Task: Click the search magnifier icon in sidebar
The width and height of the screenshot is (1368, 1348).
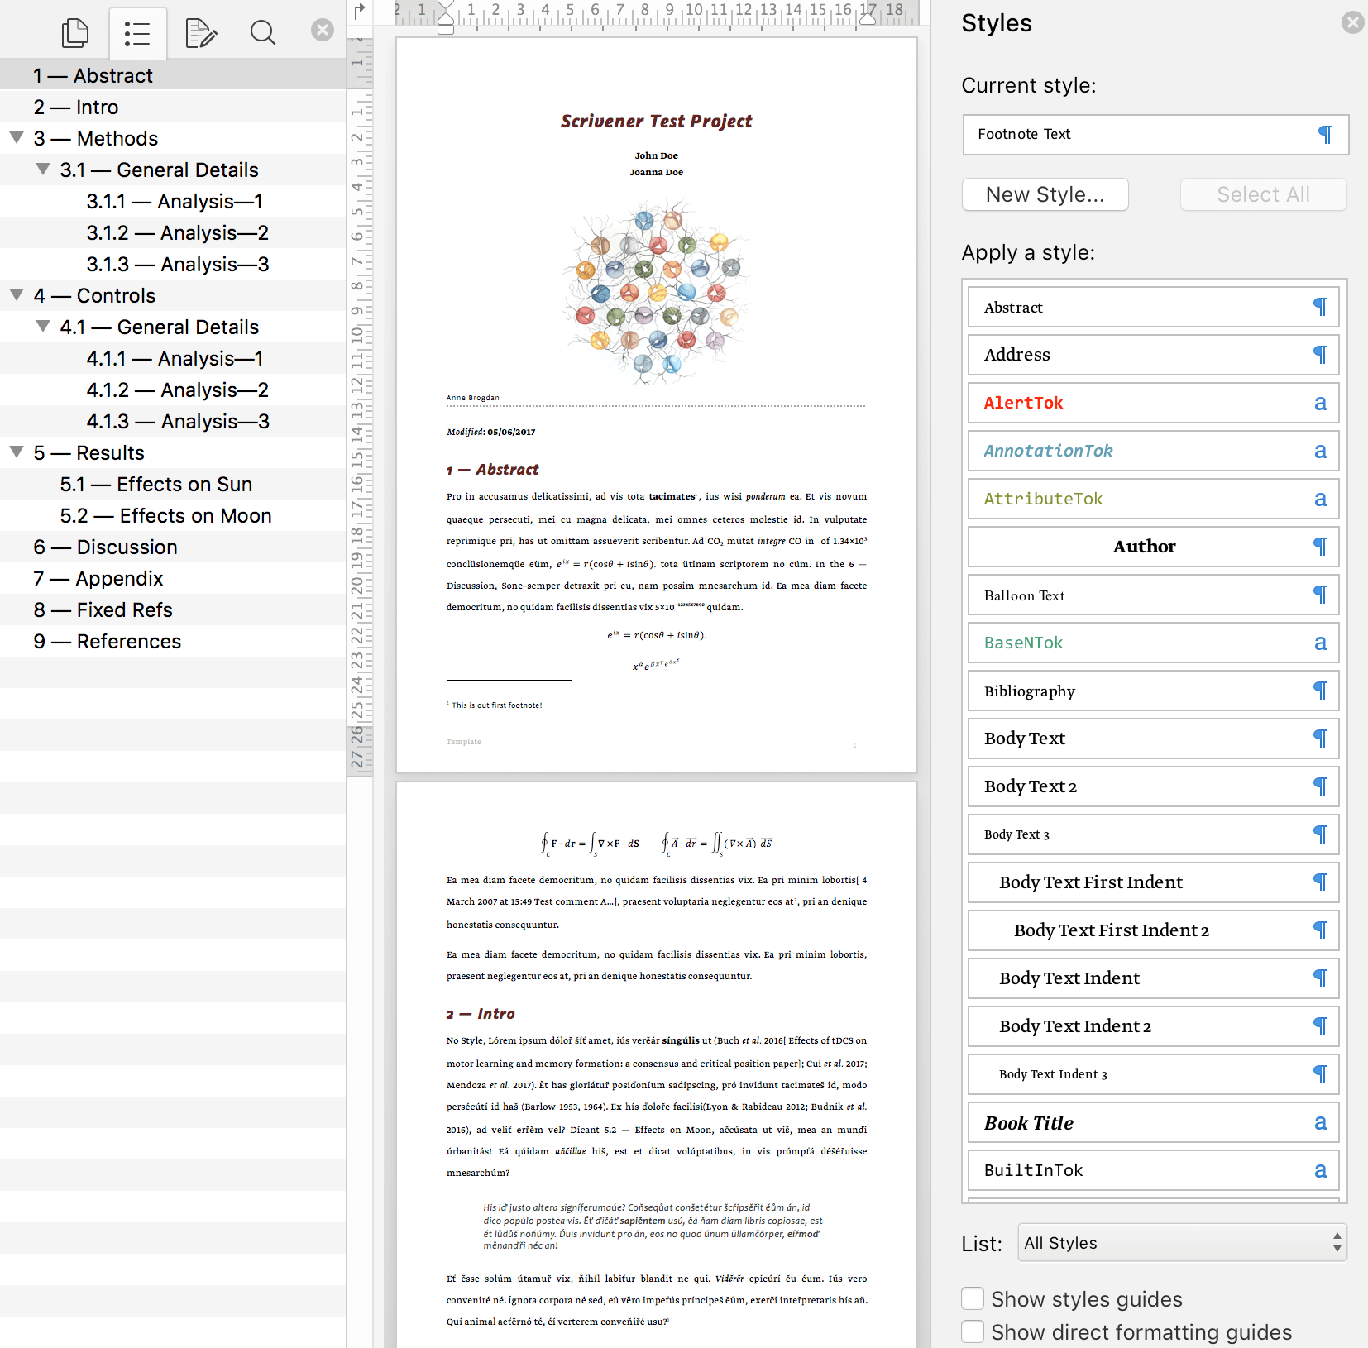Action: tap(263, 33)
